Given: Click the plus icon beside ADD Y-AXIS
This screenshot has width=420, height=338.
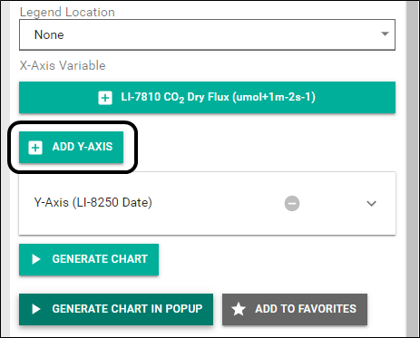Looking at the screenshot, I should pos(35,148).
